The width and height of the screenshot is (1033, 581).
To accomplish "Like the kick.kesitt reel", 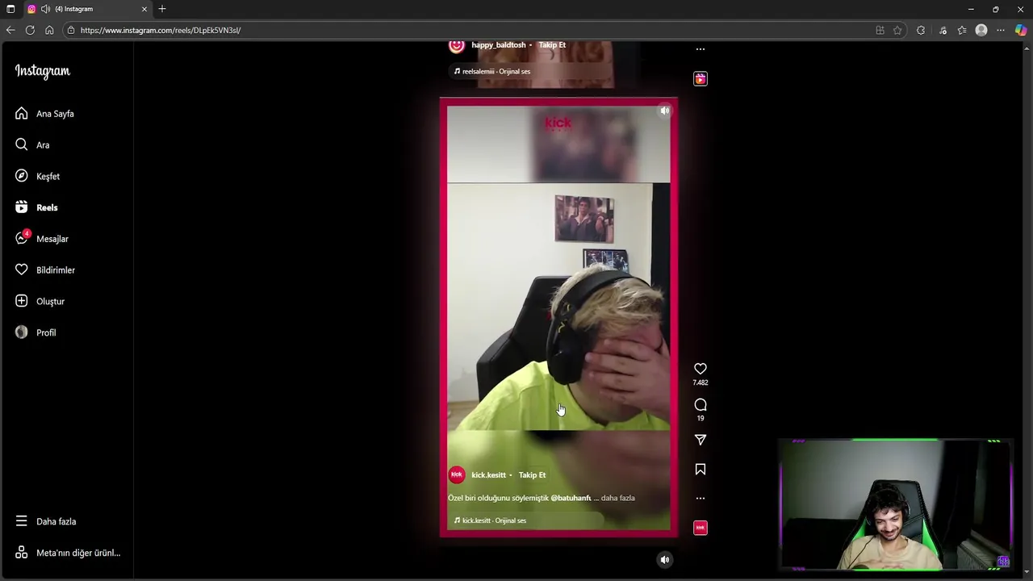I will point(701,369).
